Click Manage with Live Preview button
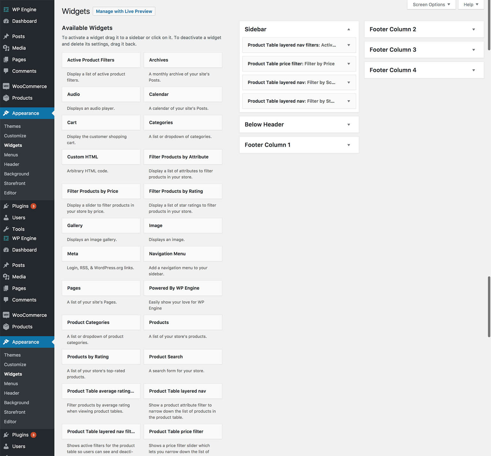This screenshot has width=491, height=456. pos(124,11)
